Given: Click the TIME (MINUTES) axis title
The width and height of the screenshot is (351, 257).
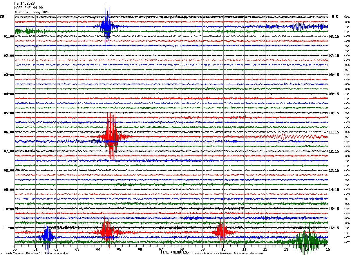Looking at the screenshot, I should point(175,252).
